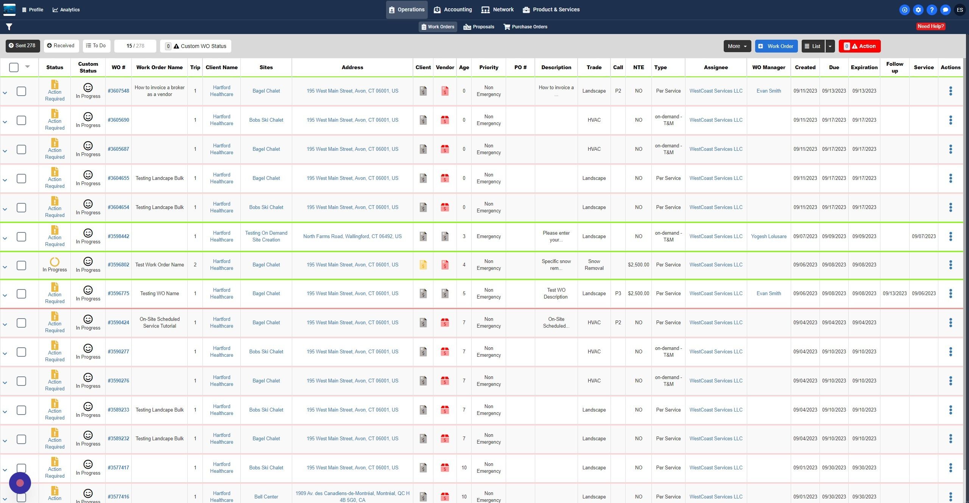Click the blue help question mark icon

[x=932, y=10]
